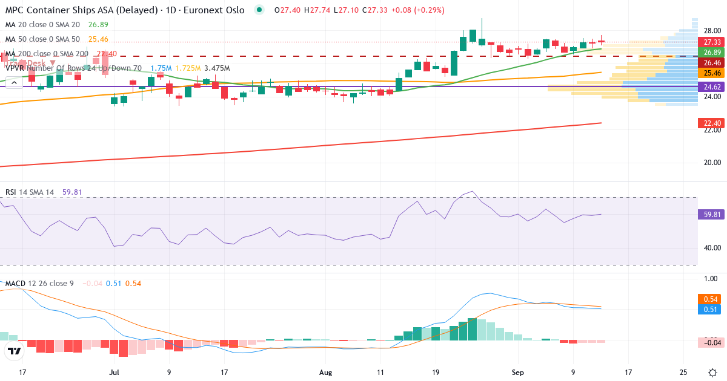Click the 28.00 price scale value
Image resolution: width=727 pixels, height=381 pixels.
(712, 31)
